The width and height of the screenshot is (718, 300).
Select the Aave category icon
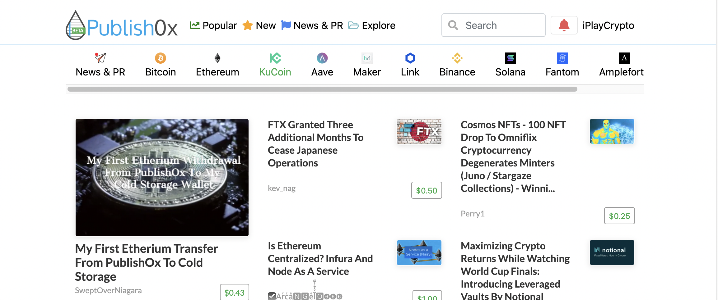pos(322,58)
